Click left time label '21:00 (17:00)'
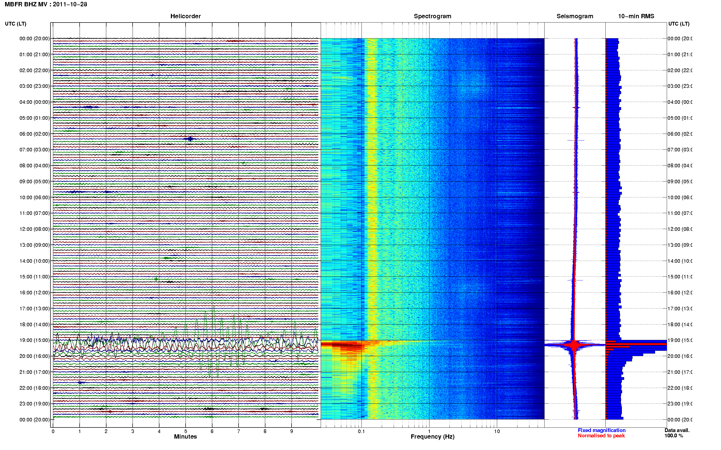 coord(34,372)
